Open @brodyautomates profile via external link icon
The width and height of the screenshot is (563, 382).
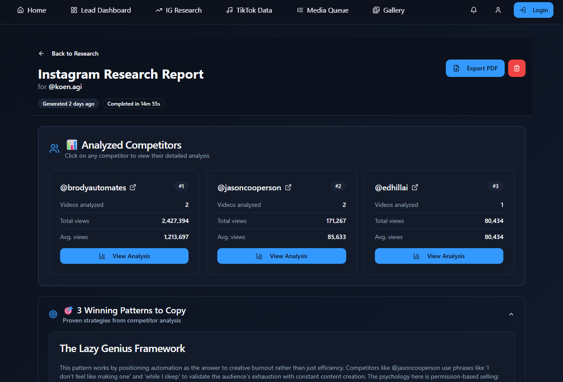133,187
